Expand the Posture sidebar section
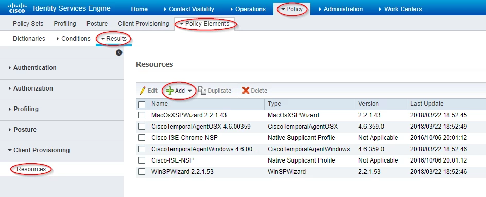Image resolution: width=486 pixels, height=197 pixels. [x=22, y=129]
